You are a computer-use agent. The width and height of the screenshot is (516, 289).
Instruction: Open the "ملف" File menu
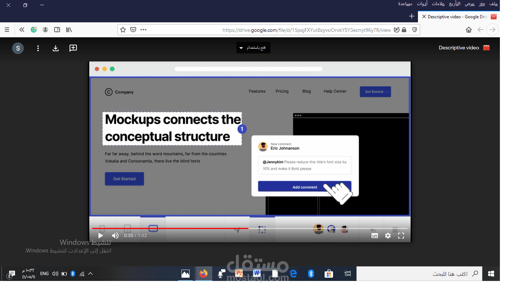[494, 4]
